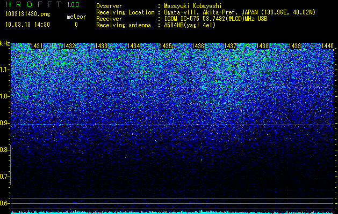Viewport: 338px width, 214px height.
Task: Click the Receiving Location label
Action: [125, 12]
